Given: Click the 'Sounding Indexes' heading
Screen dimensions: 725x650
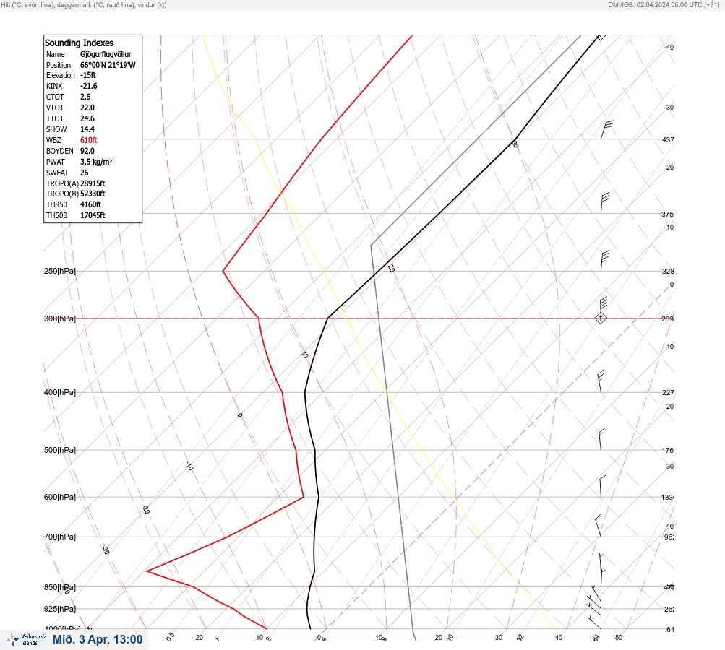Looking at the screenshot, I should [79, 43].
